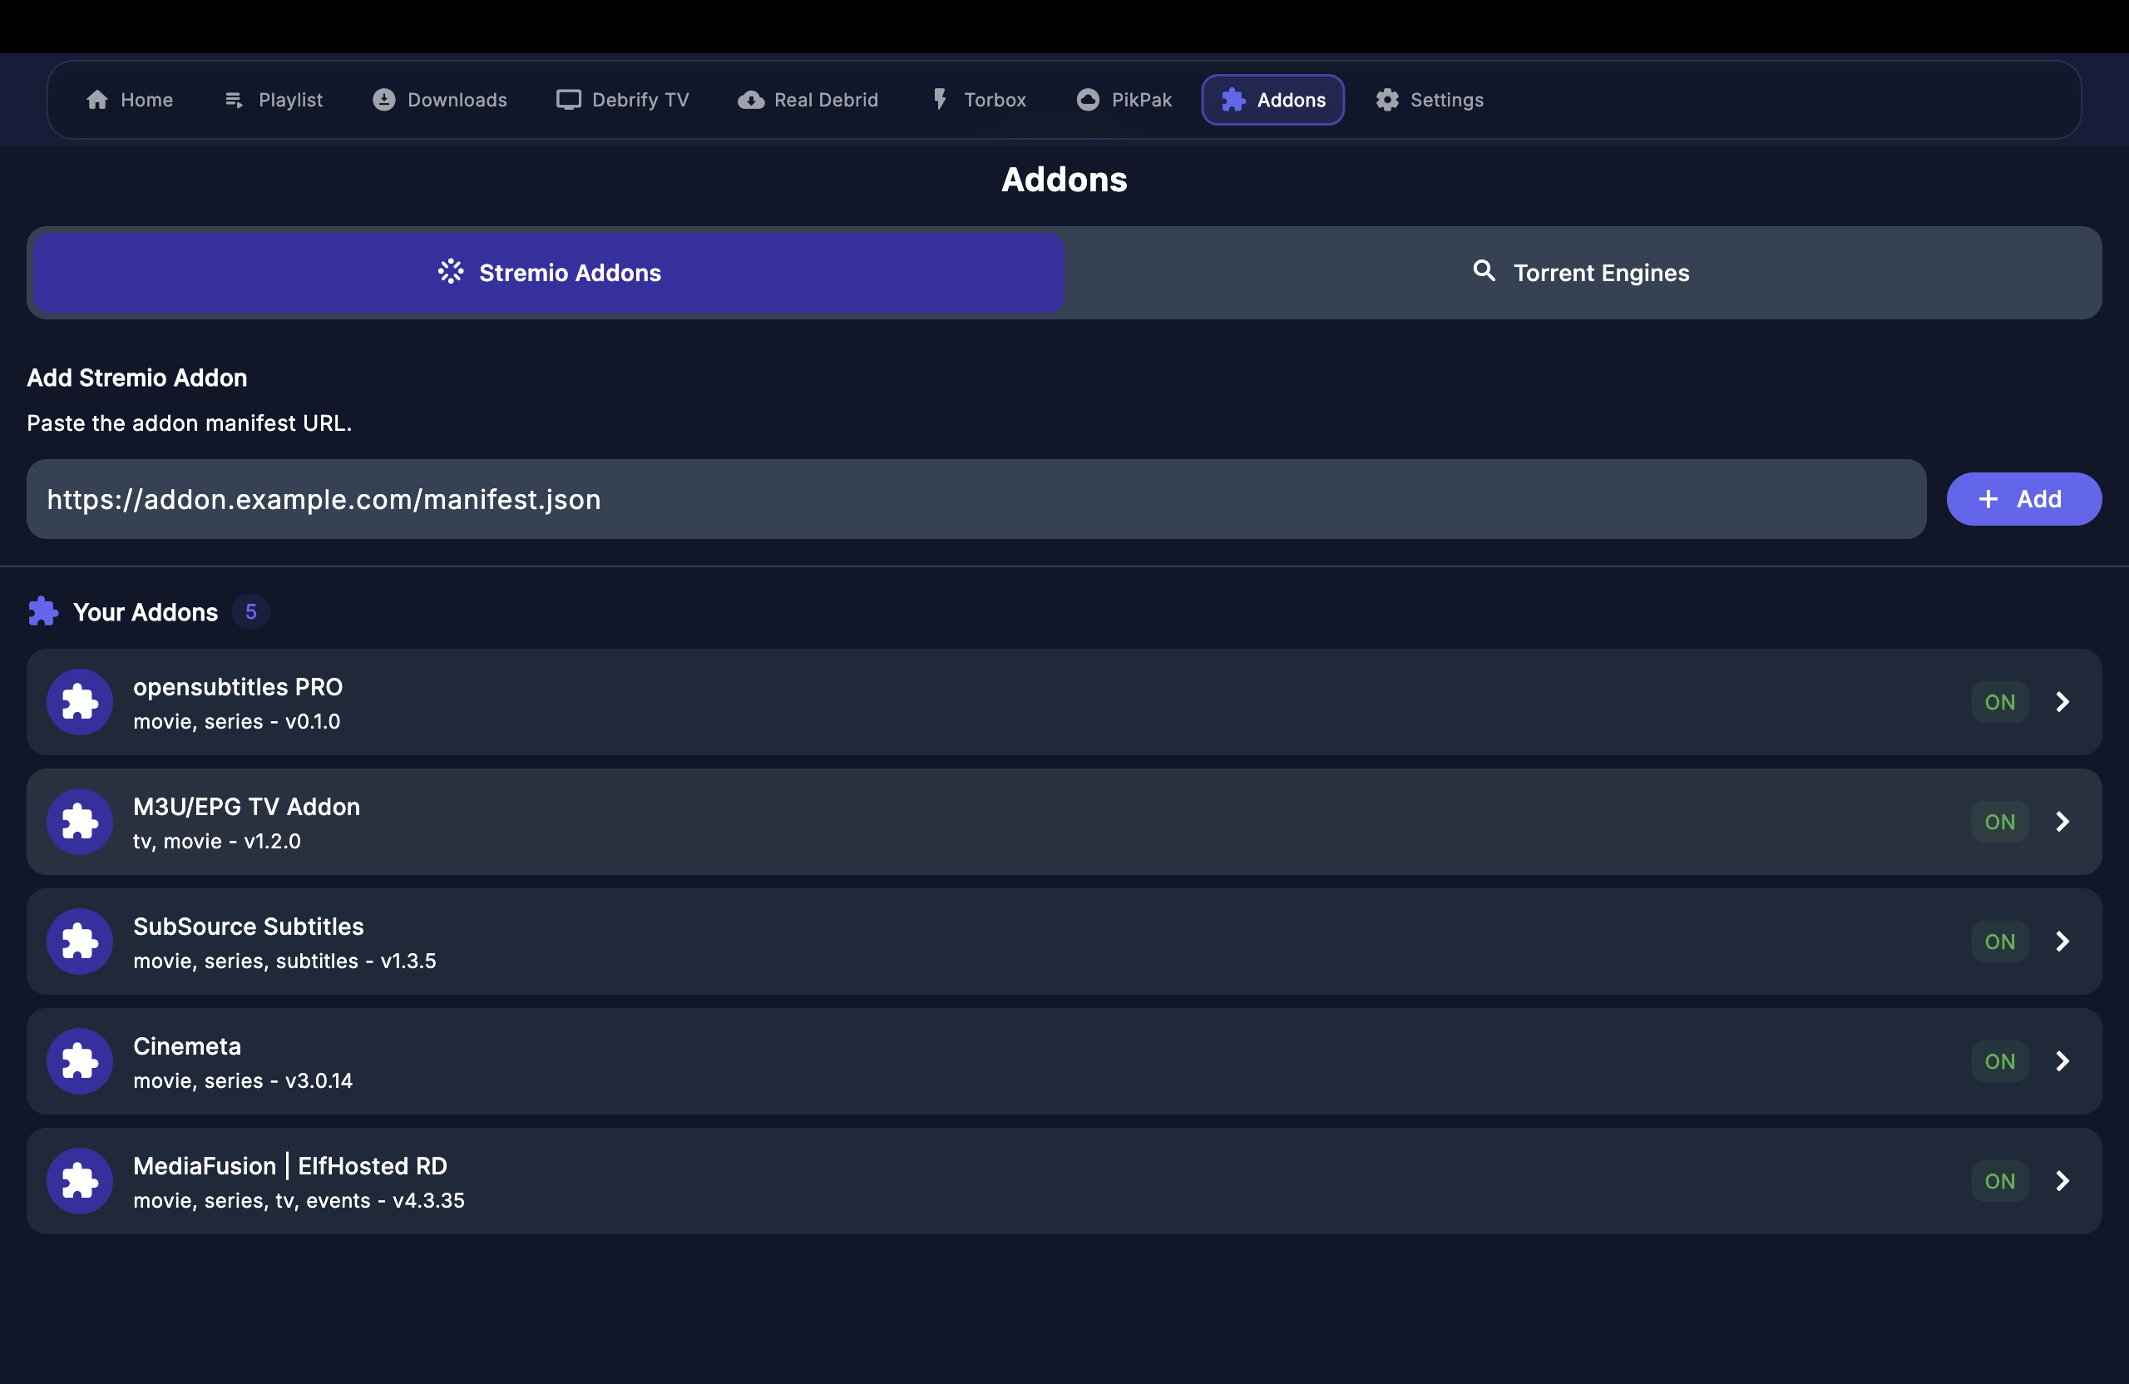This screenshot has height=1384, width=2129.
Task: Expand details for opensubtitles PRO
Action: tap(2062, 701)
